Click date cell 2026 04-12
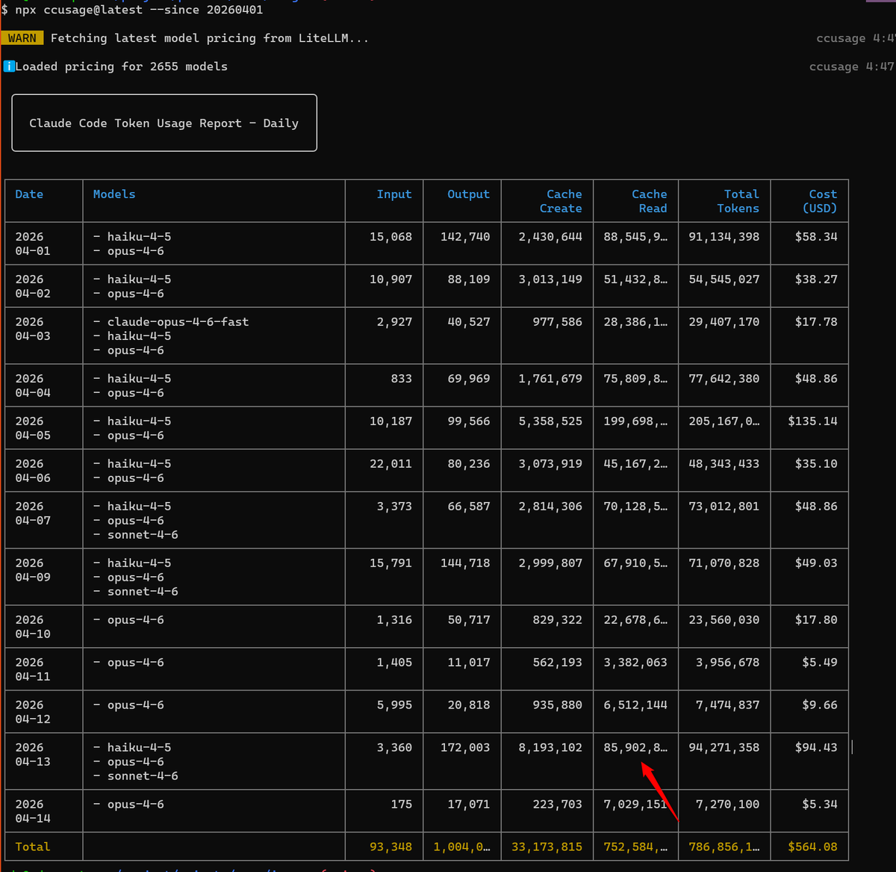 coord(33,712)
